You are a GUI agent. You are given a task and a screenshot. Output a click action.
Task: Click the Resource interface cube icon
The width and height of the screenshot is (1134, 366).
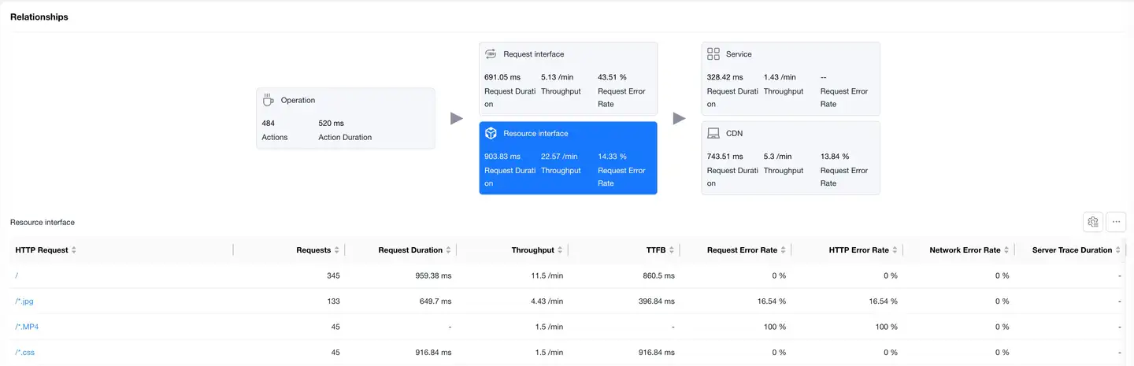click(491, 133)
